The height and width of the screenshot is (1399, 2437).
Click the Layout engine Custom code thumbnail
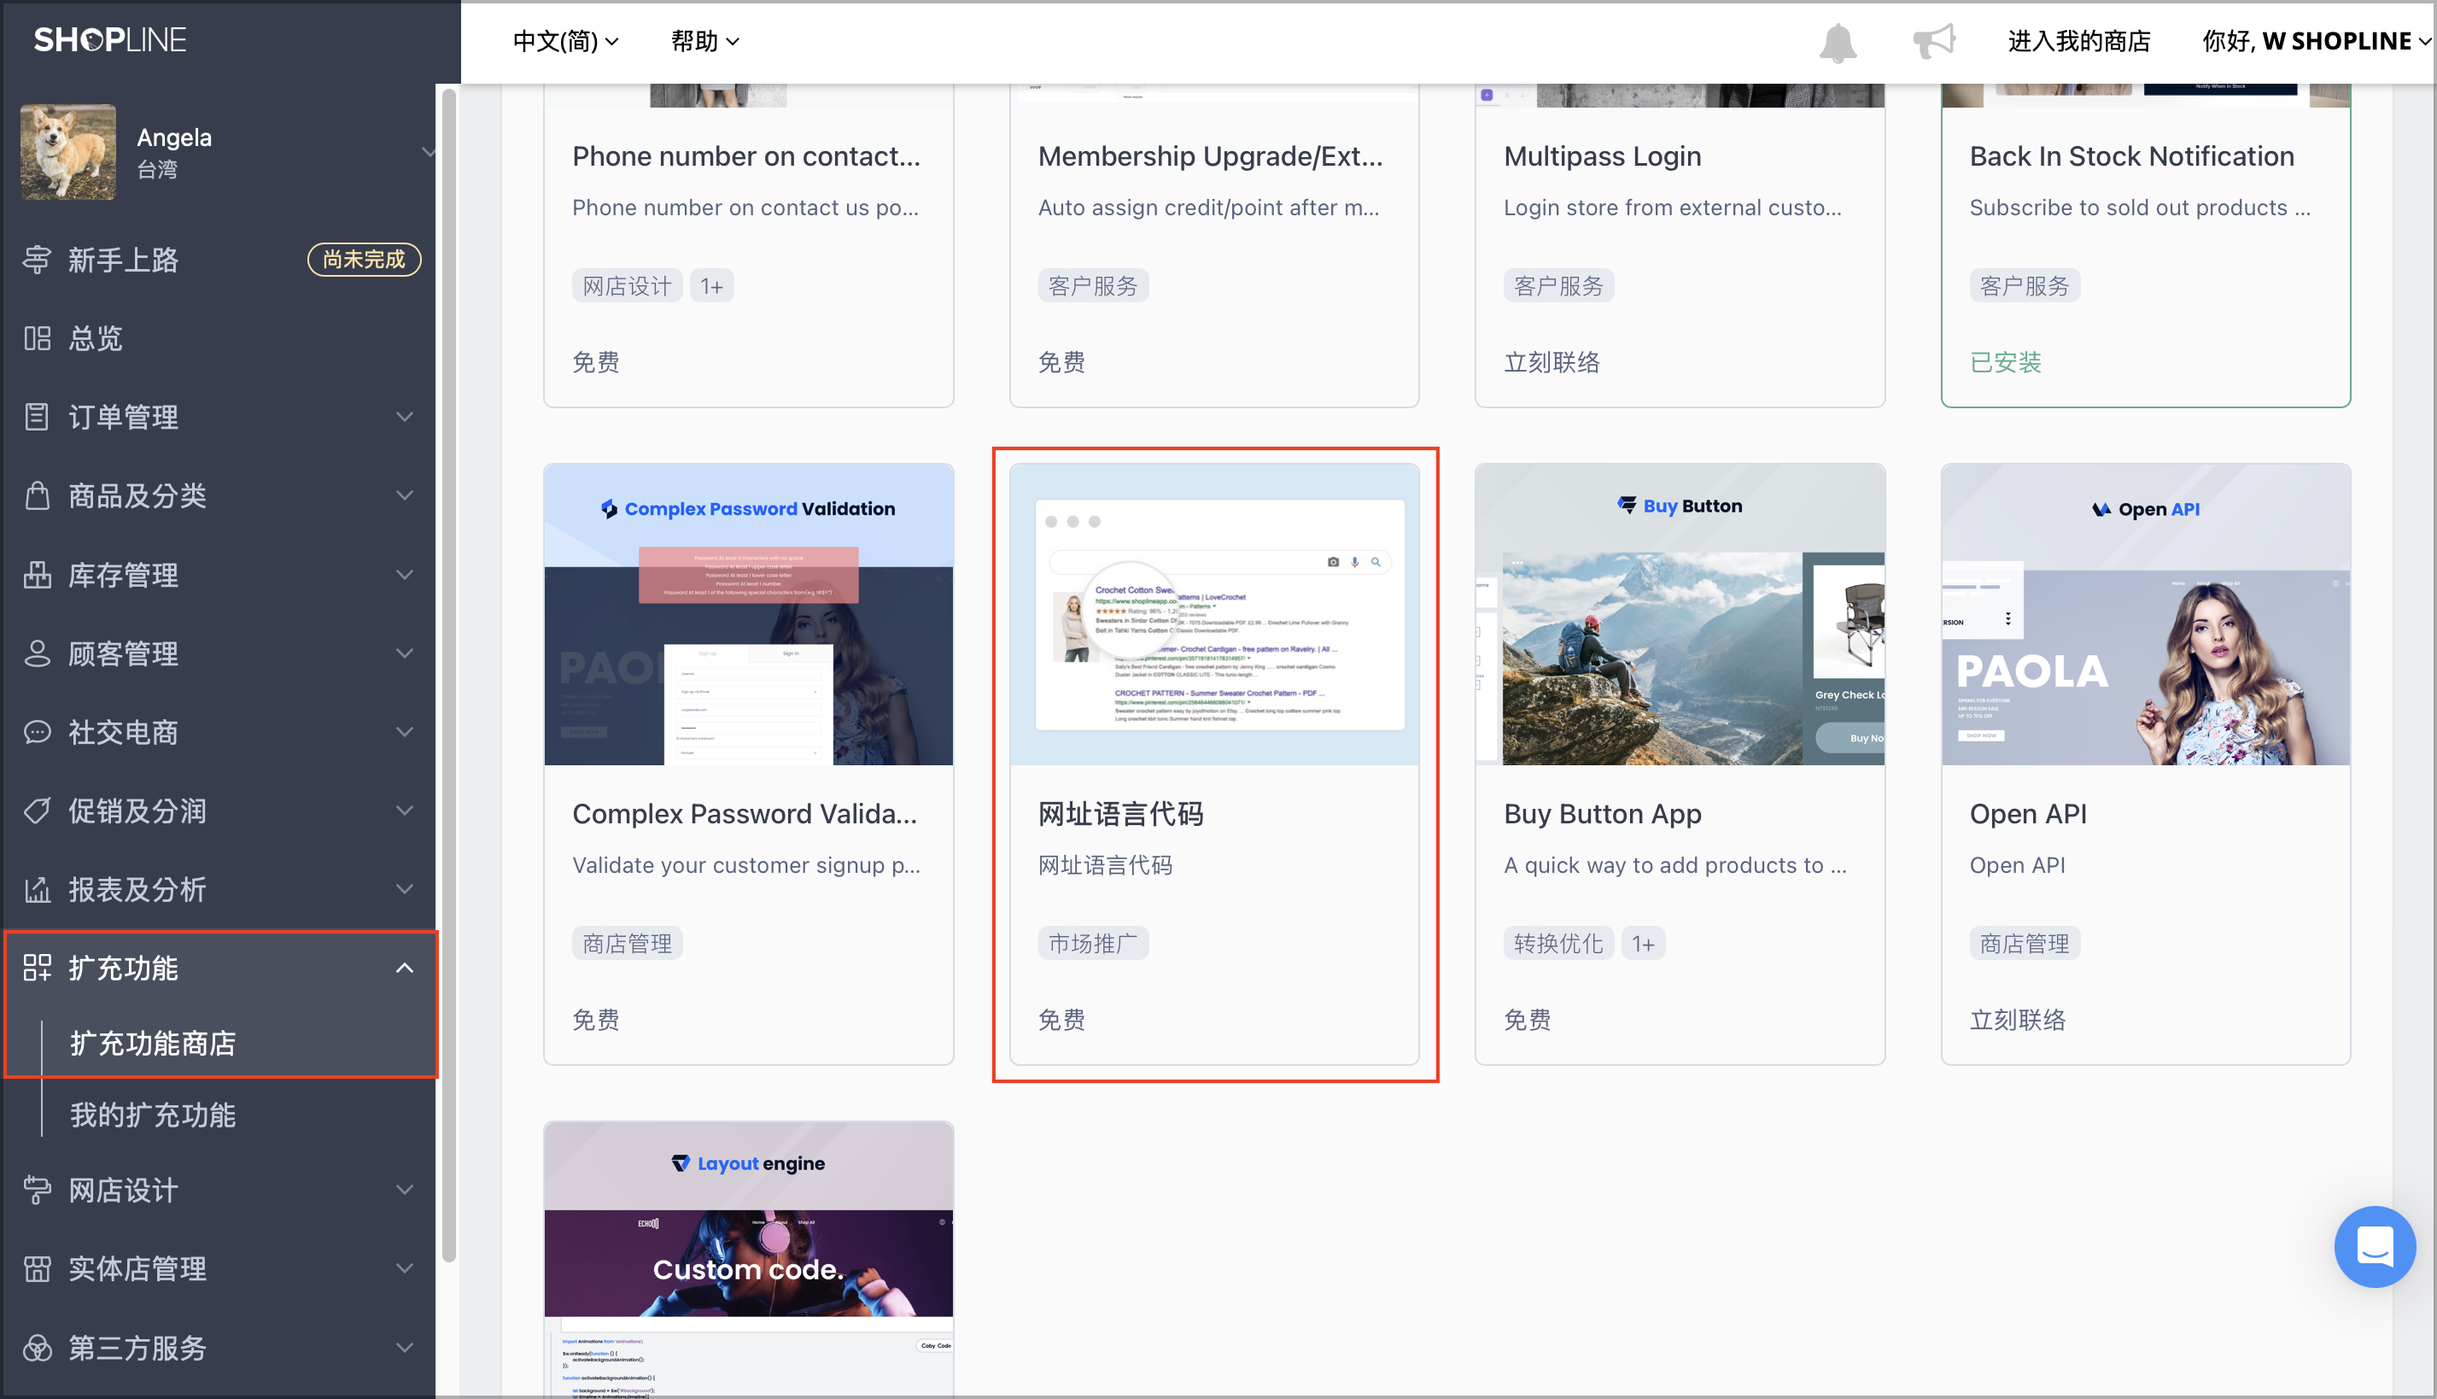coord(748,1259)
